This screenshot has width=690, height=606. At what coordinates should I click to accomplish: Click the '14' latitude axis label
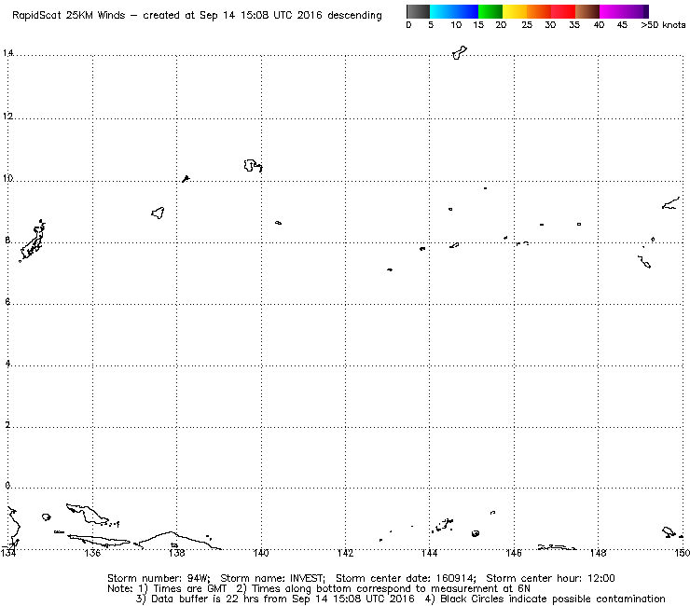pyautogui.click(x=7, y=53)
